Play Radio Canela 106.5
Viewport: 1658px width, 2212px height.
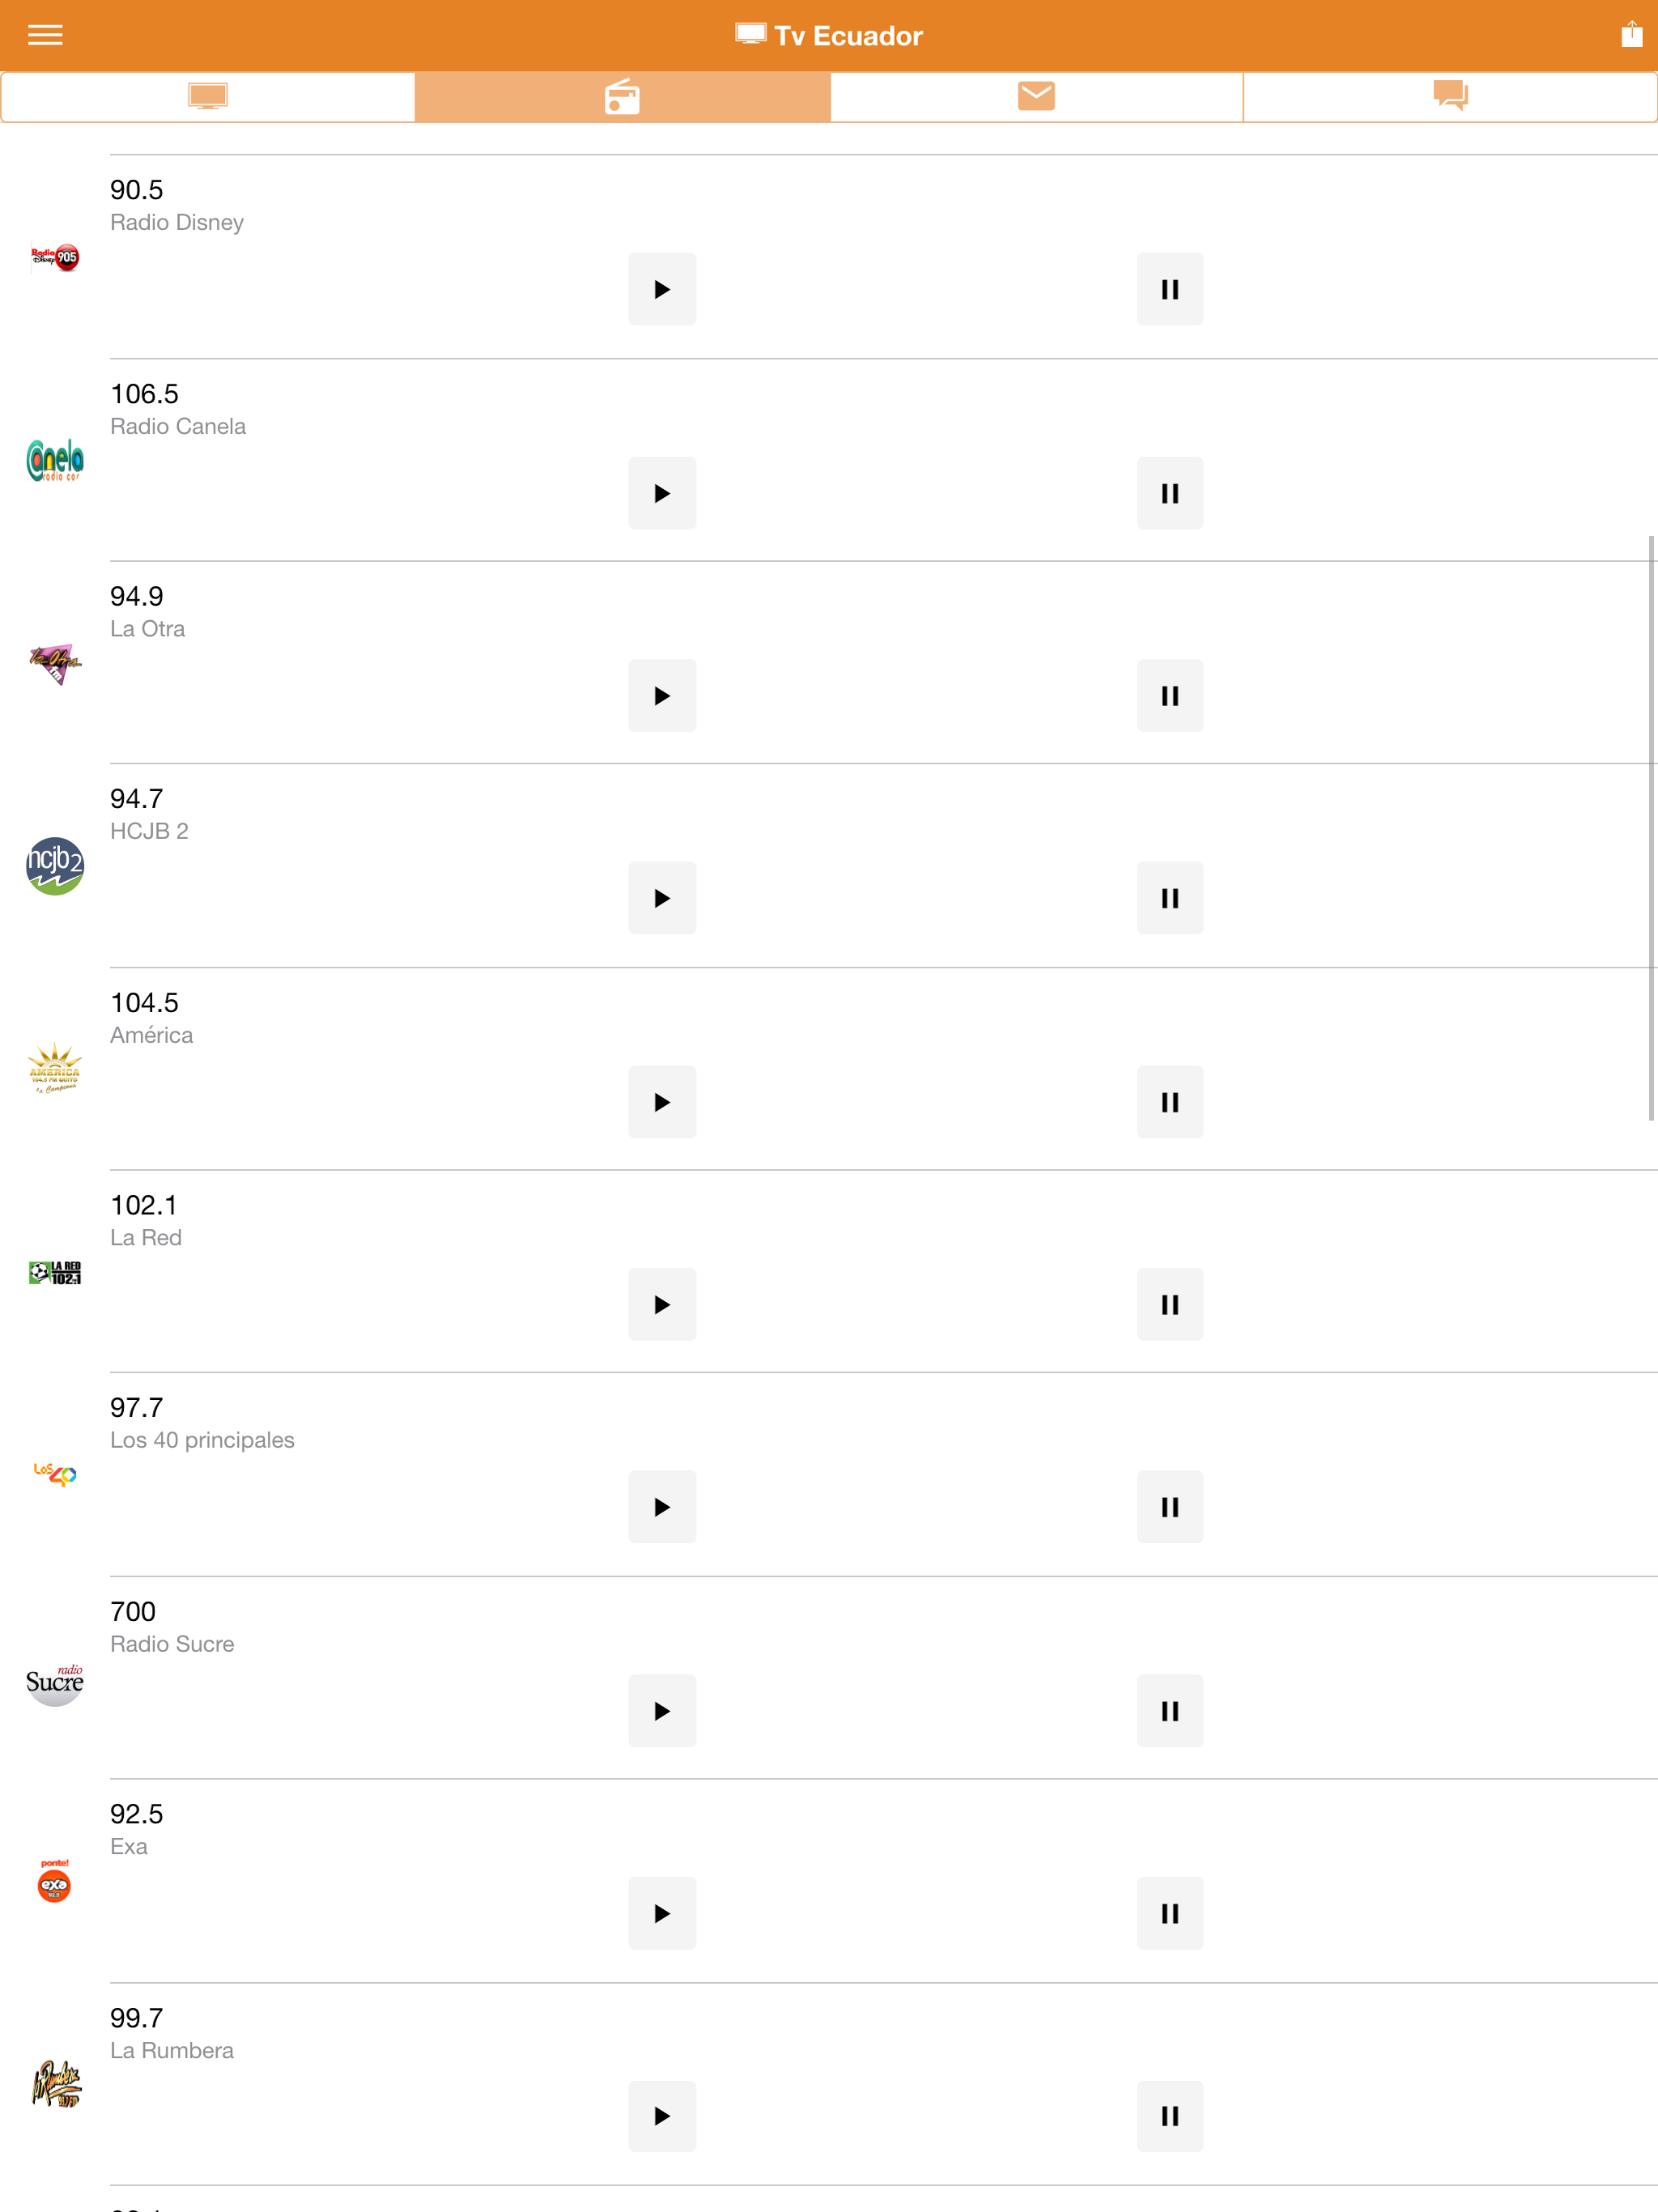coord(662,493)
